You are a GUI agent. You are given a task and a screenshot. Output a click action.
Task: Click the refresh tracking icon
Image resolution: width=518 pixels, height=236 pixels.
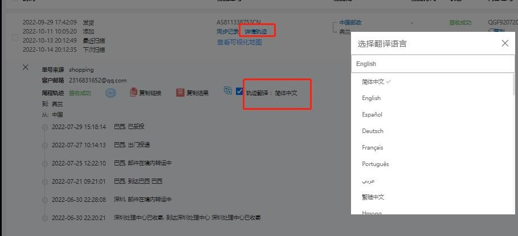(111, 93)
